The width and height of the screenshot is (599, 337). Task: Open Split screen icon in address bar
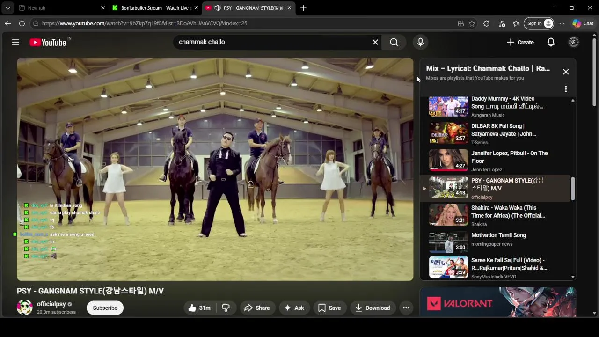tap(461, 23)
